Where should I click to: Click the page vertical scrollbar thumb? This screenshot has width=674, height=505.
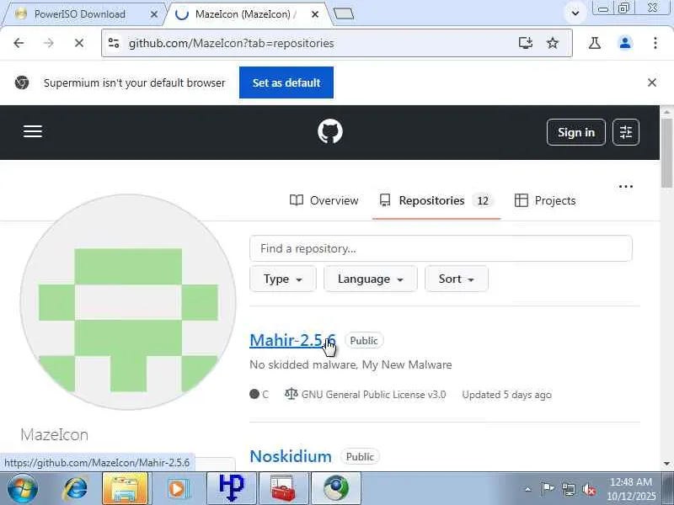[666, 151]
